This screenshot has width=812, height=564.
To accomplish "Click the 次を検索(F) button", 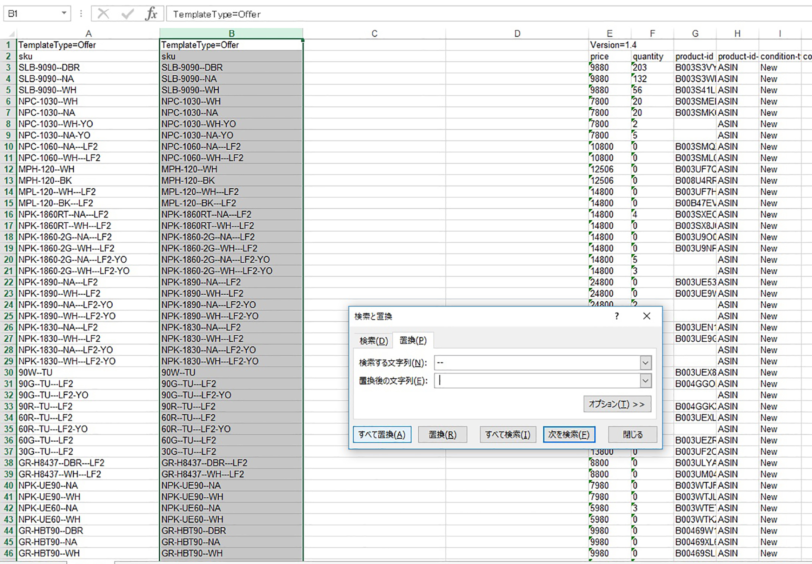I will pyautogui.click(x=569, y=435).
